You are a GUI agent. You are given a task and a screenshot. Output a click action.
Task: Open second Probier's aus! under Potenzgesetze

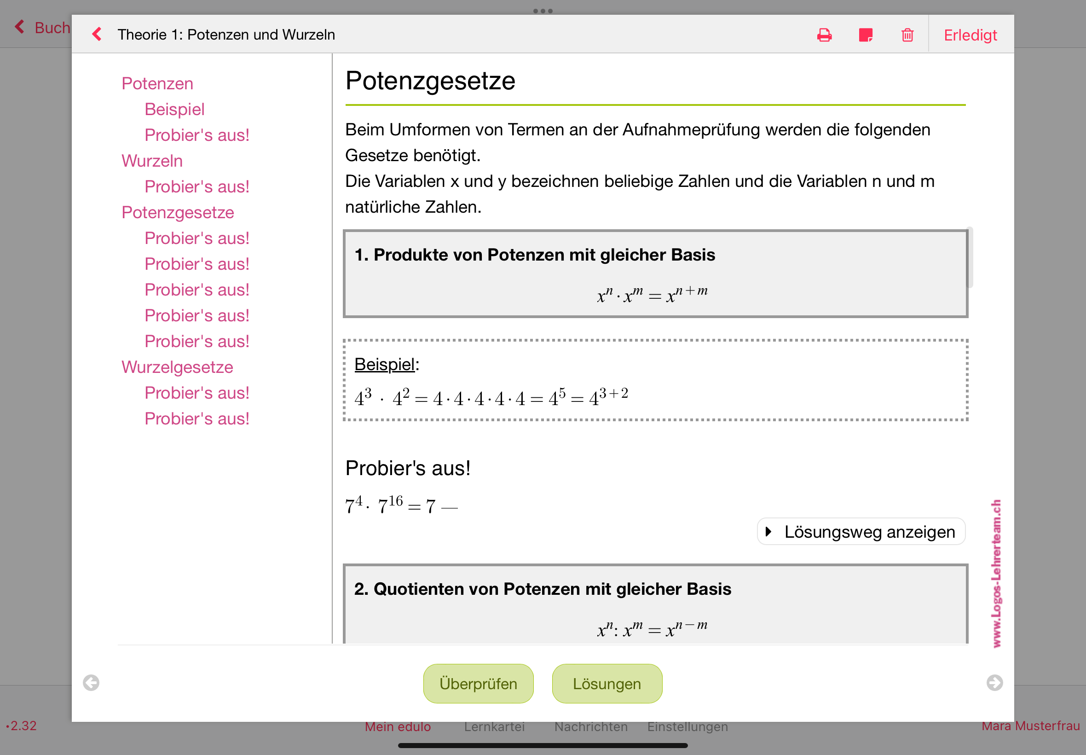pos(196,264)
